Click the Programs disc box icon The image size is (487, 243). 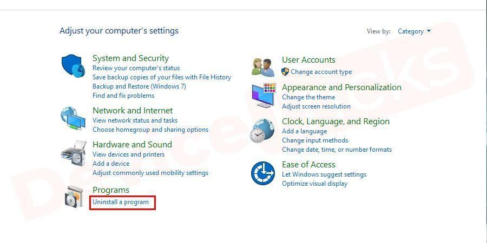tap(74, 197)
